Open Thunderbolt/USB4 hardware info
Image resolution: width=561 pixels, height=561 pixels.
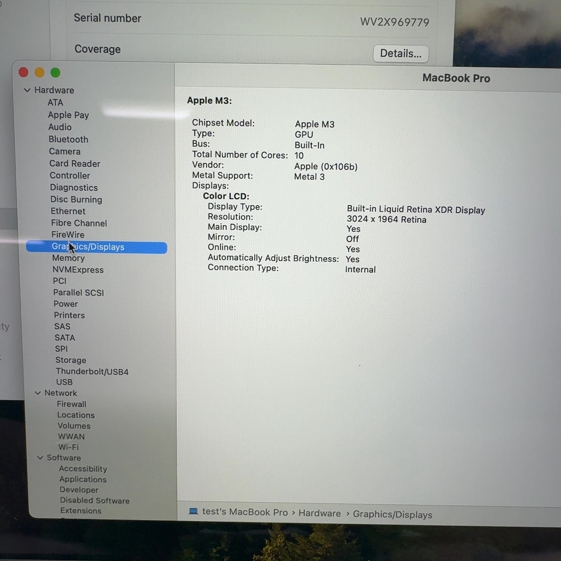[92, 372]
